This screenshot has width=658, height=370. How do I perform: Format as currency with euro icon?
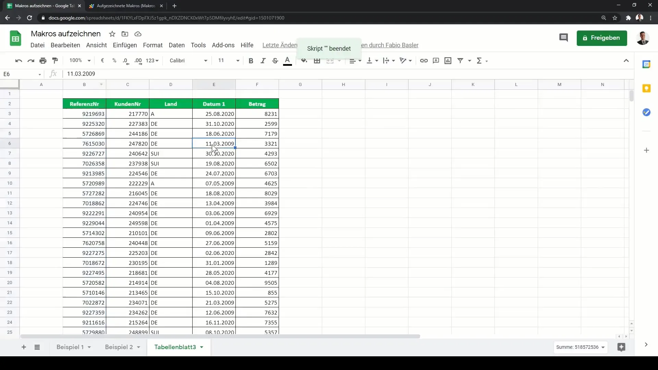click(102, 61)
